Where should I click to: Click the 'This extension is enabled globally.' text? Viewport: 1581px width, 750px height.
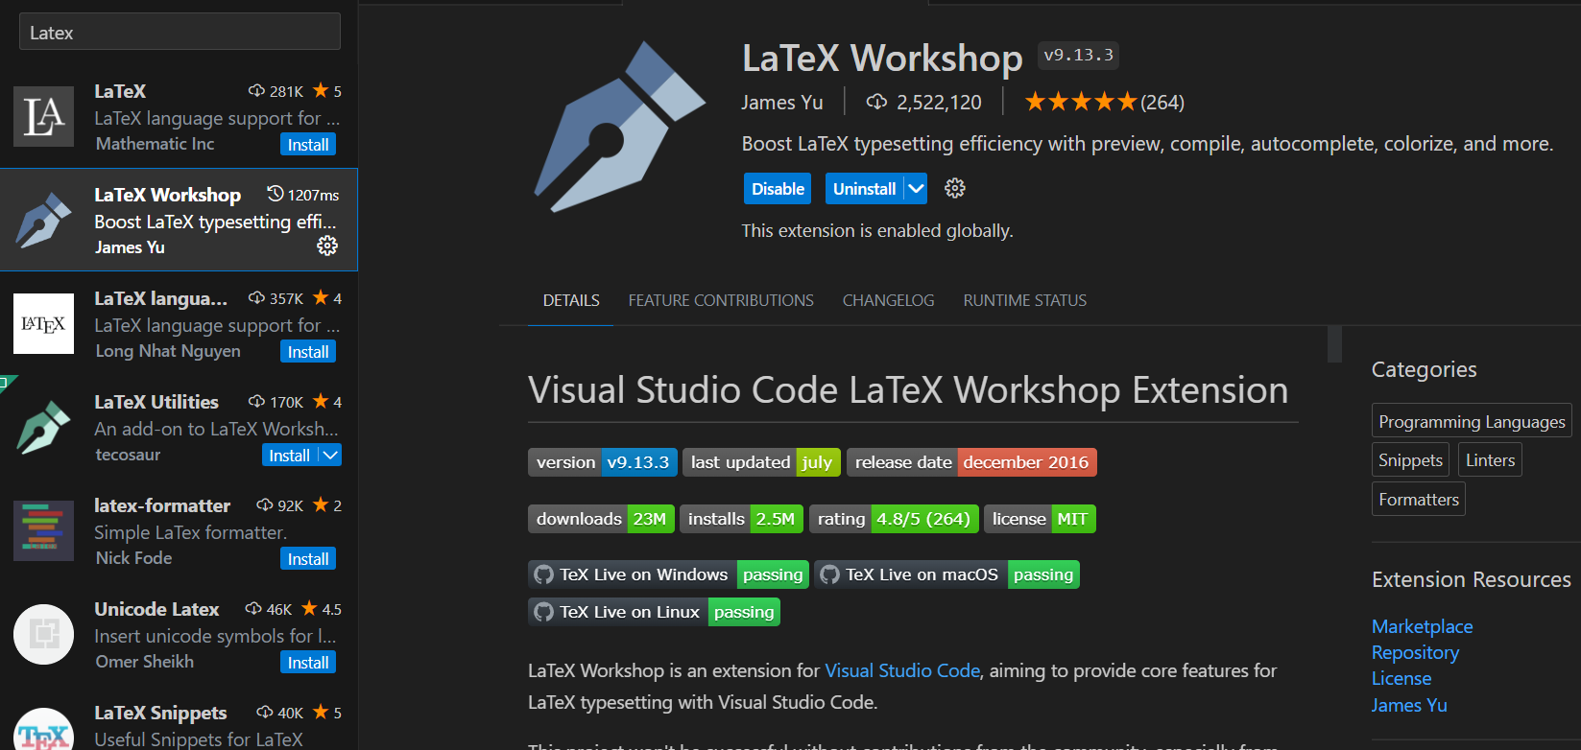tap(877, 231)
